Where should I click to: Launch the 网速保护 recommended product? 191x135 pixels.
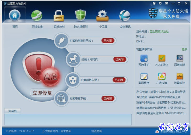click(144, 58)
